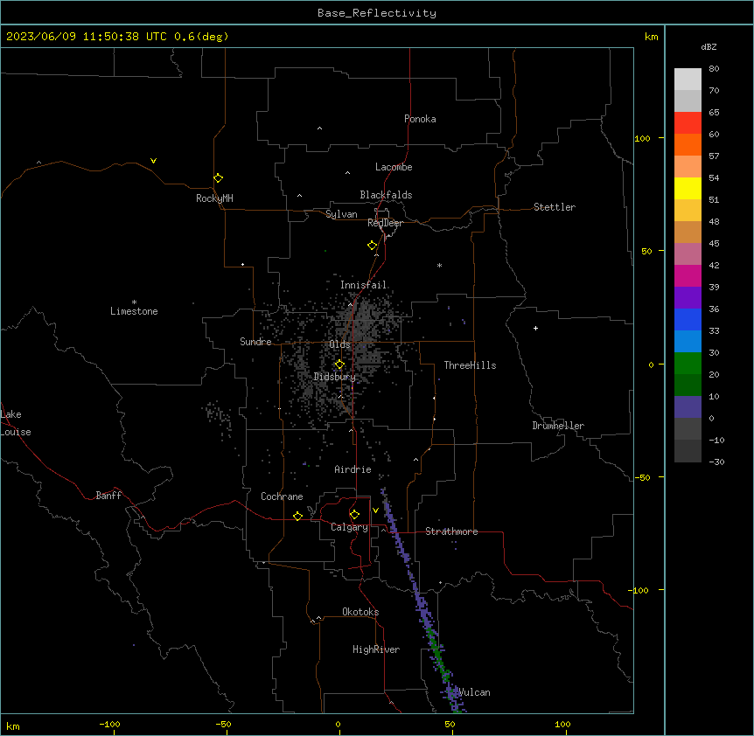Click the Didsbury label
Viewport: 754px width, 736px height.
(x=335, y=377)
